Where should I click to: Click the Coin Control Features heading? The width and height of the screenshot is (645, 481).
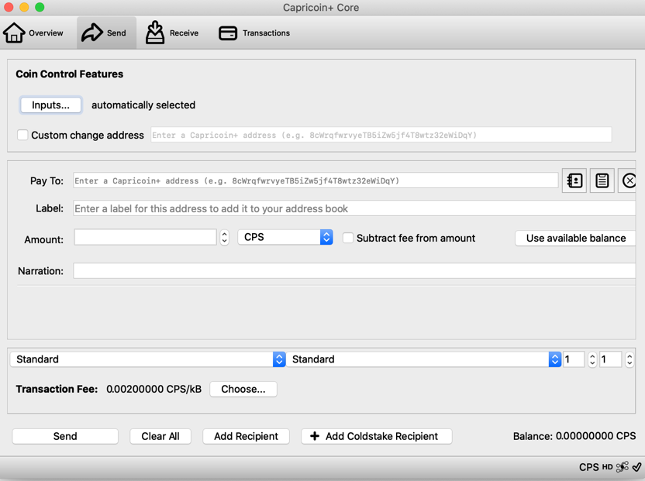point(70,74)
